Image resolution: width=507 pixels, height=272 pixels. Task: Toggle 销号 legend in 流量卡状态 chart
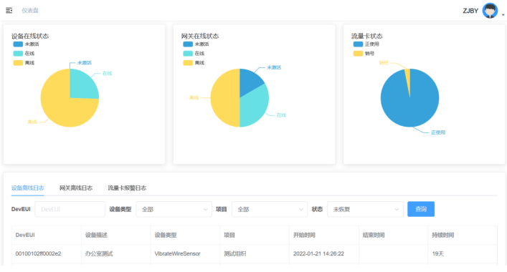[x=364, y=54]
